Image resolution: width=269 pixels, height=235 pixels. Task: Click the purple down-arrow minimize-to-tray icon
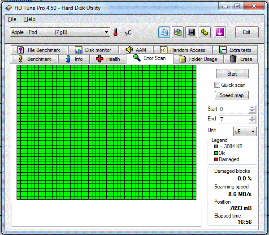[x=219, y=32]
